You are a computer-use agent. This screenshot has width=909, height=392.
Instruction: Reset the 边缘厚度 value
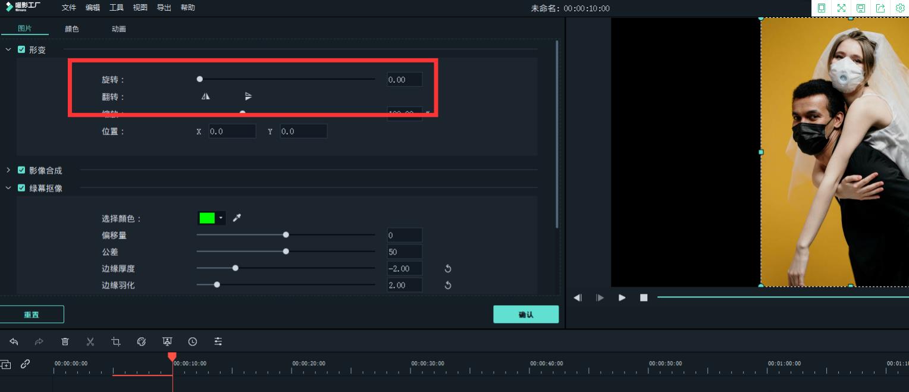[448, 269]
